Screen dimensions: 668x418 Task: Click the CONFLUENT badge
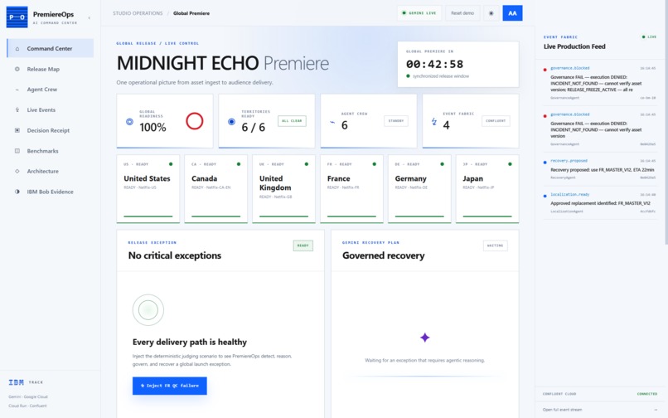tap(496, 121)
